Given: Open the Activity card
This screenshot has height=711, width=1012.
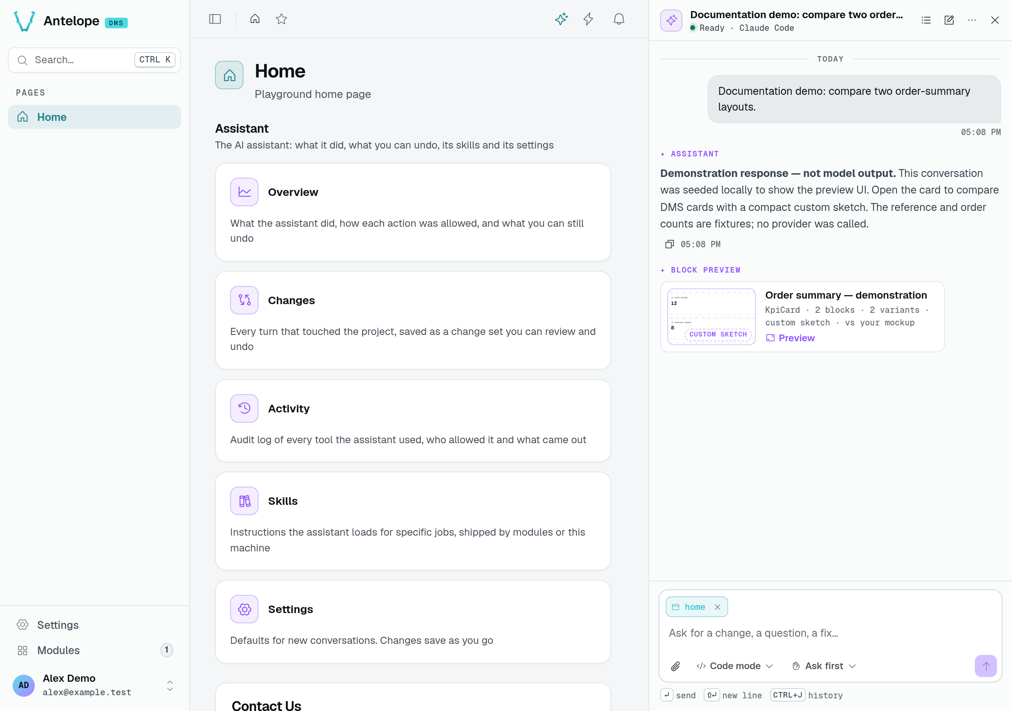Looking at the screenshot, I should pyautogui.click(x=413, y=421).
